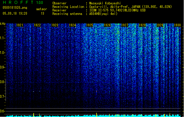
Task: Click the 1925 time marker
Action: coord(90,25)
